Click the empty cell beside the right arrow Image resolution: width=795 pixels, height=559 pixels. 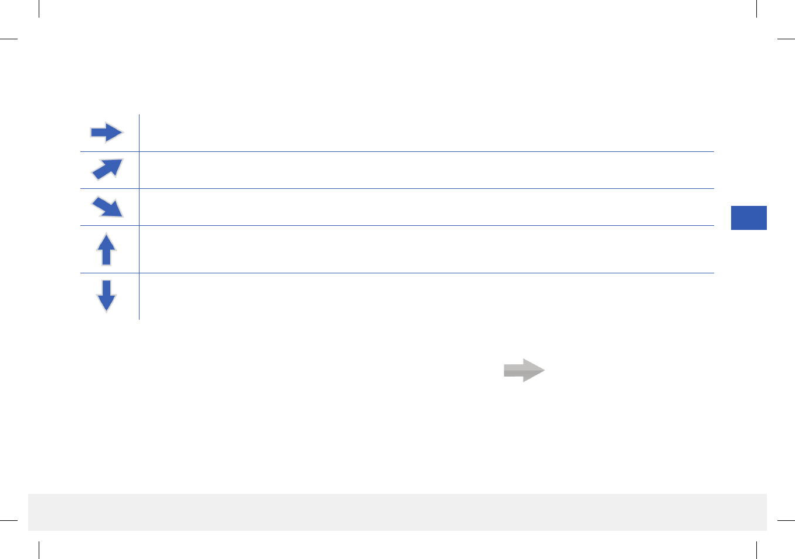coord(427,133)
